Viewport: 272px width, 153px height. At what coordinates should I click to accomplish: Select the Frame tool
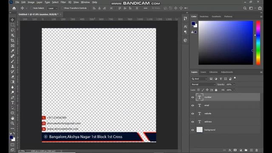tap(12, 46)
